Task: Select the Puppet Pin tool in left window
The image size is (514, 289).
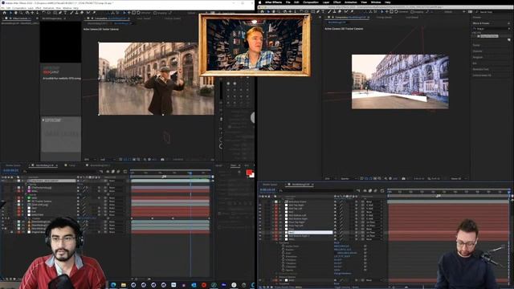Action: point(94,13)
